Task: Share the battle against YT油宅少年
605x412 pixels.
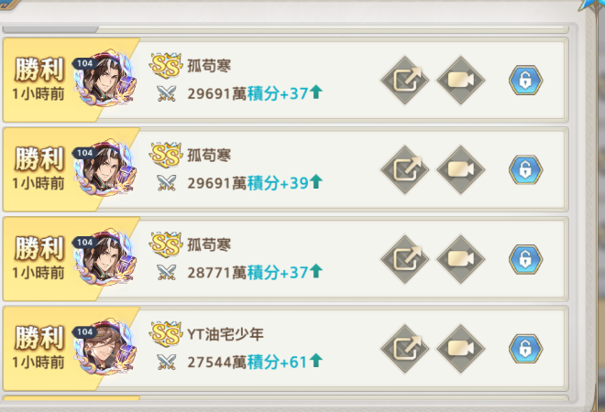Action: (405, 349)
